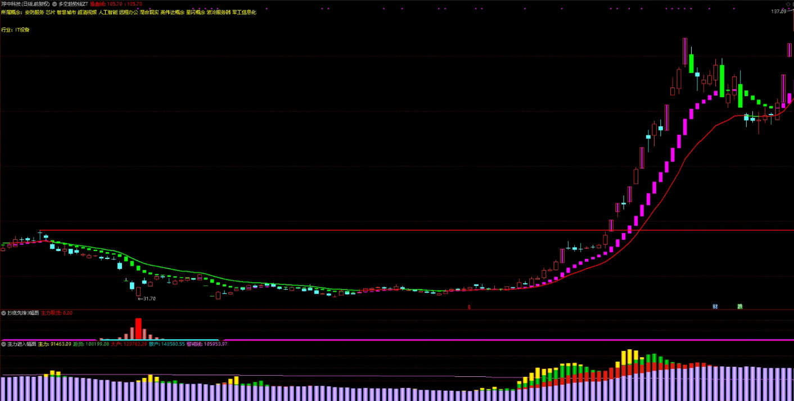Click the 137.09 high price label
This screenshot has height=401, width=794.
(x=778, y=12)
